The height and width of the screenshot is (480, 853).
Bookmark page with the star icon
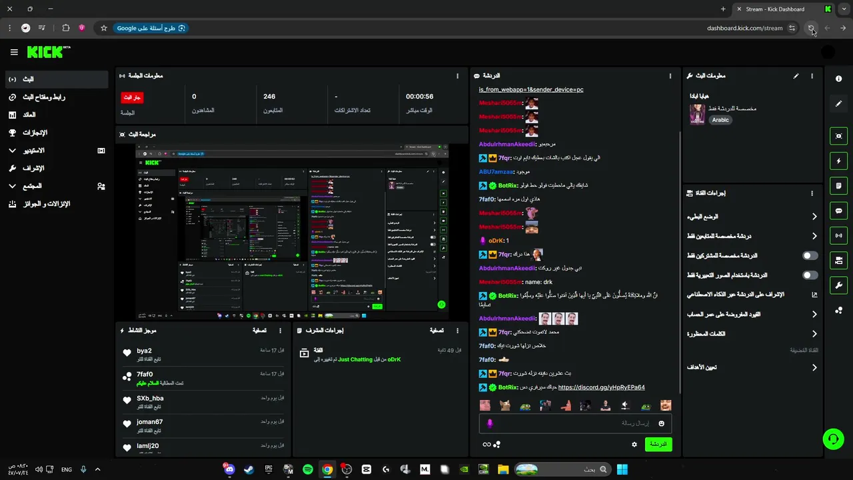pos(104,28)
